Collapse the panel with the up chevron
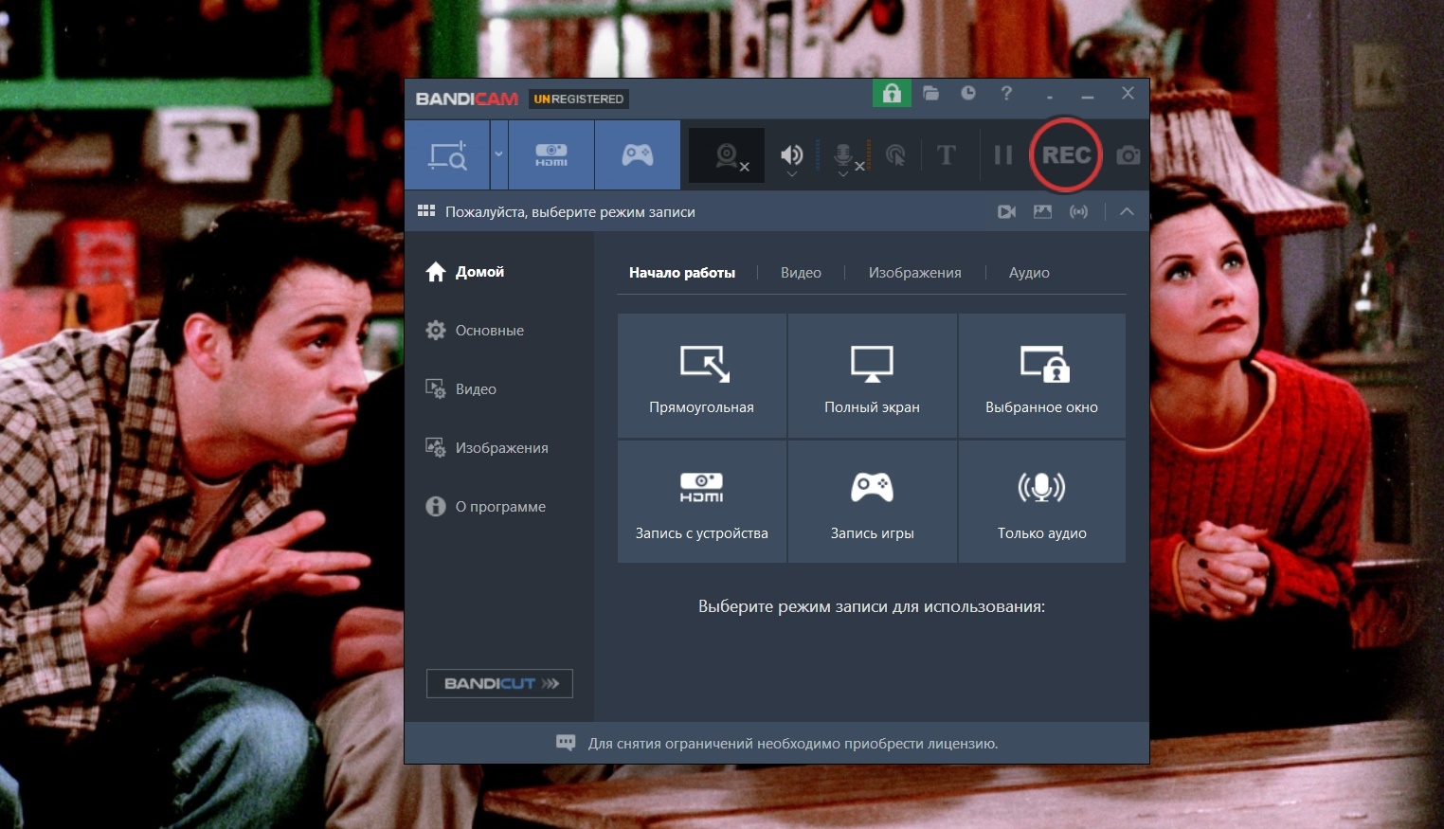This screenshot has width=1444, height=829. pos(1127,211)
